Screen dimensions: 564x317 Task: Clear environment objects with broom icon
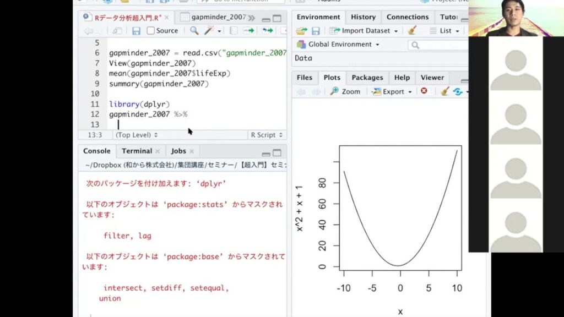(x=412, y=31)
